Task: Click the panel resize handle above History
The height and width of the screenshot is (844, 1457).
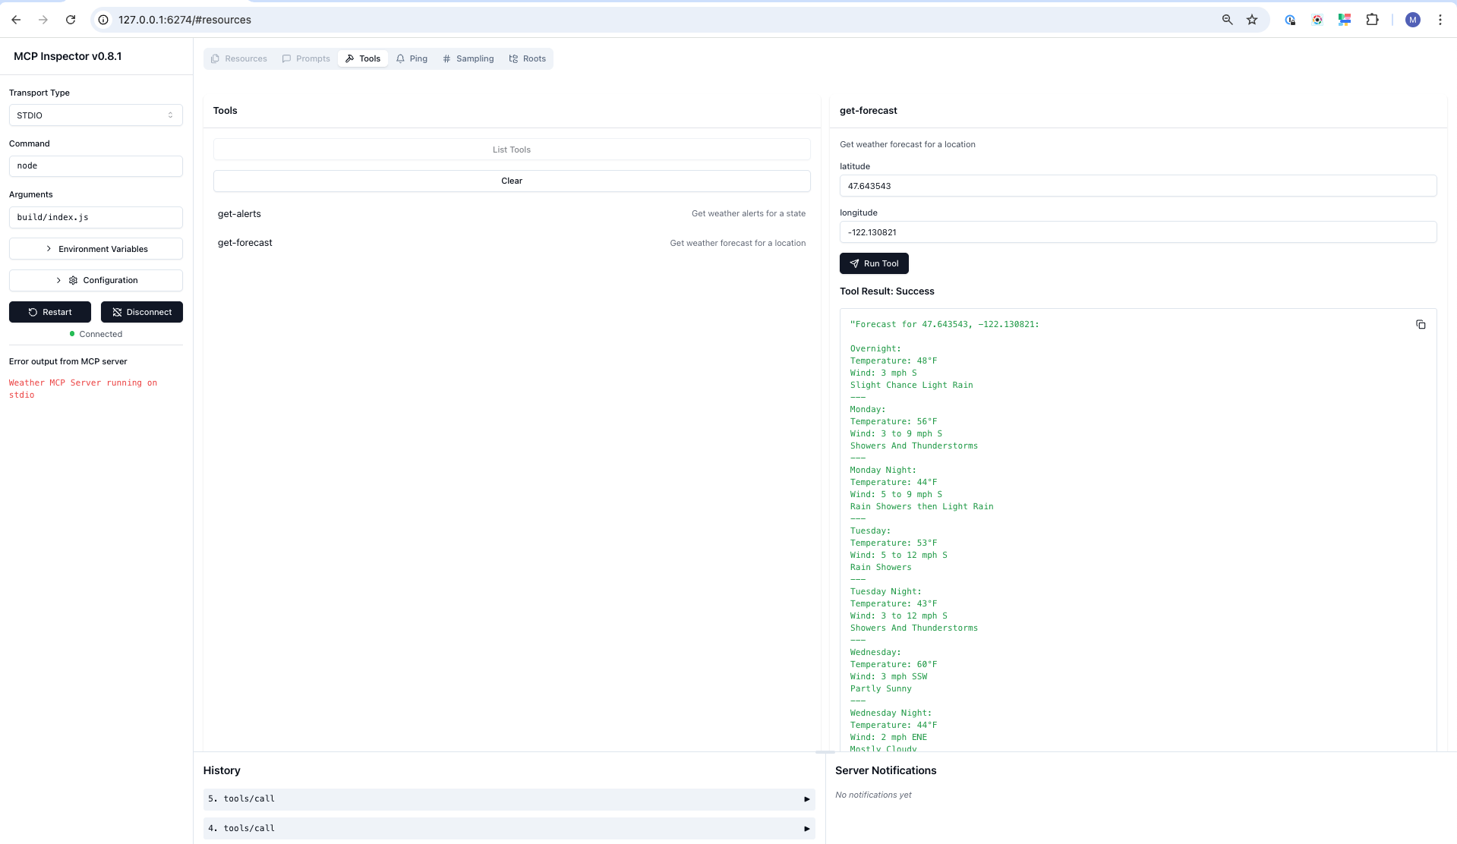Action: 825,752
